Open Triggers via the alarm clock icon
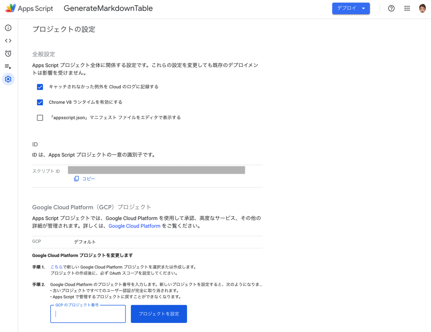The image size is (431, 332). point(8,53)
